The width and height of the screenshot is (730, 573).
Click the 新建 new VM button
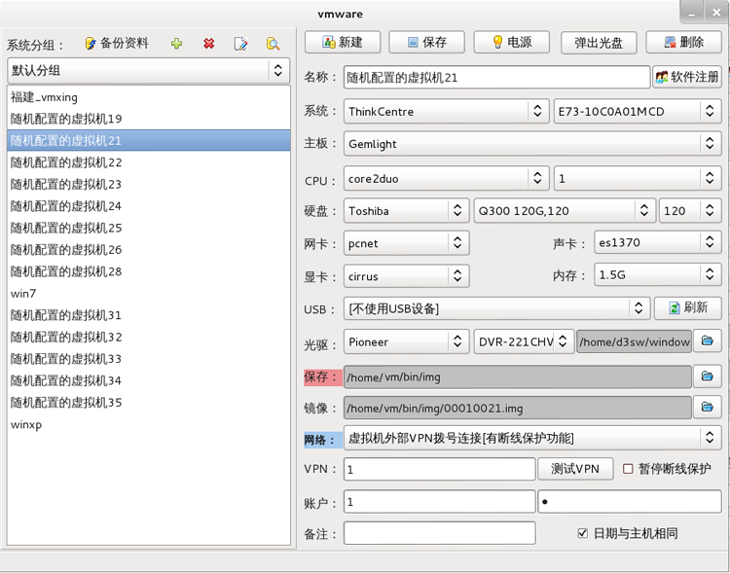[x=343, y=43]
